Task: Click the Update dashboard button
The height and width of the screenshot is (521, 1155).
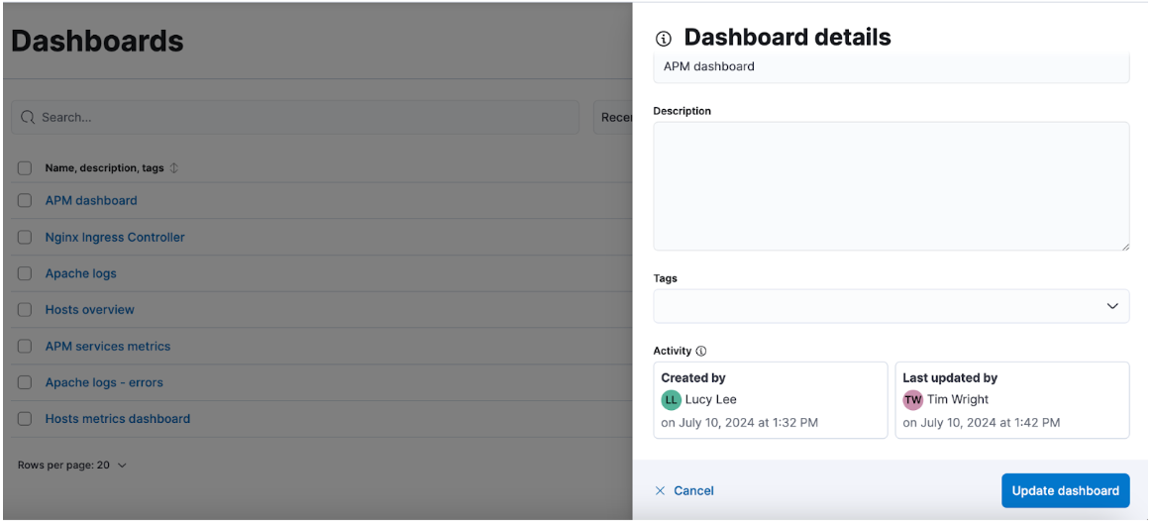Action: [1065, 490]
